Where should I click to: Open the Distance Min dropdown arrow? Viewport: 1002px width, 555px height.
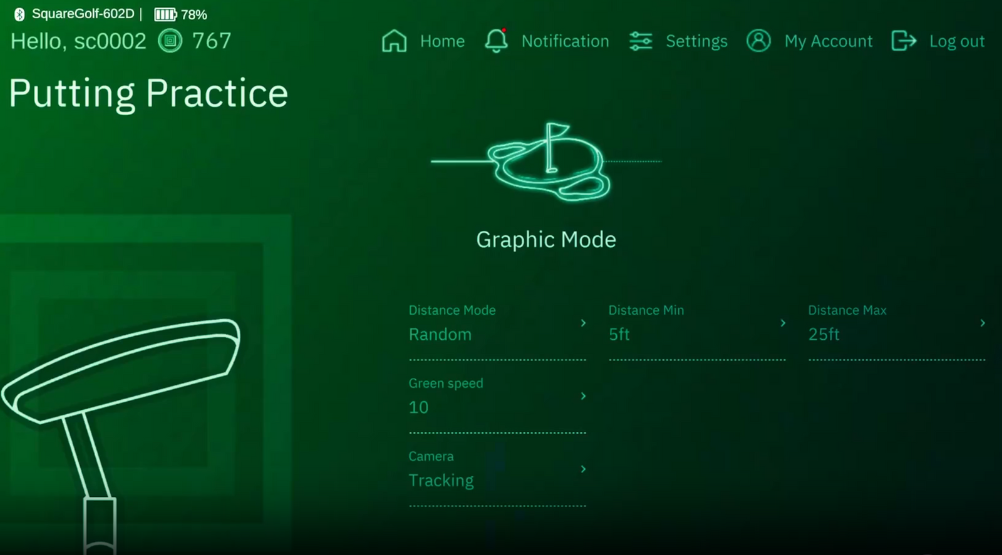point(783,323)
